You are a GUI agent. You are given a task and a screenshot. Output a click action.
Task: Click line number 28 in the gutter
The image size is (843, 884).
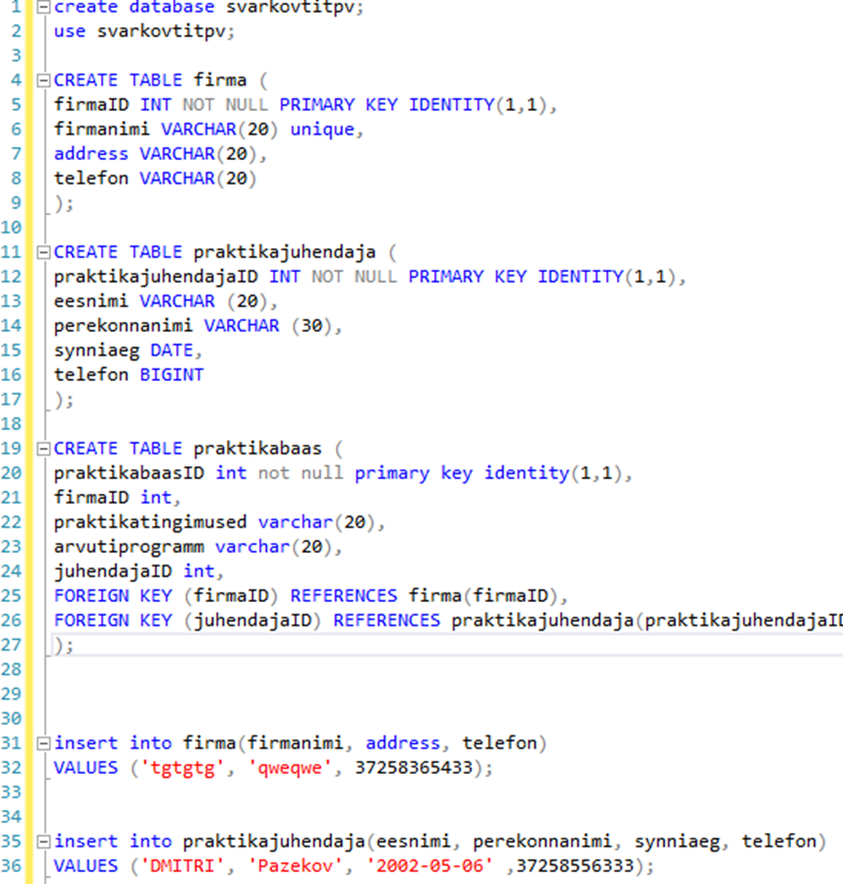tap(14, 669)
